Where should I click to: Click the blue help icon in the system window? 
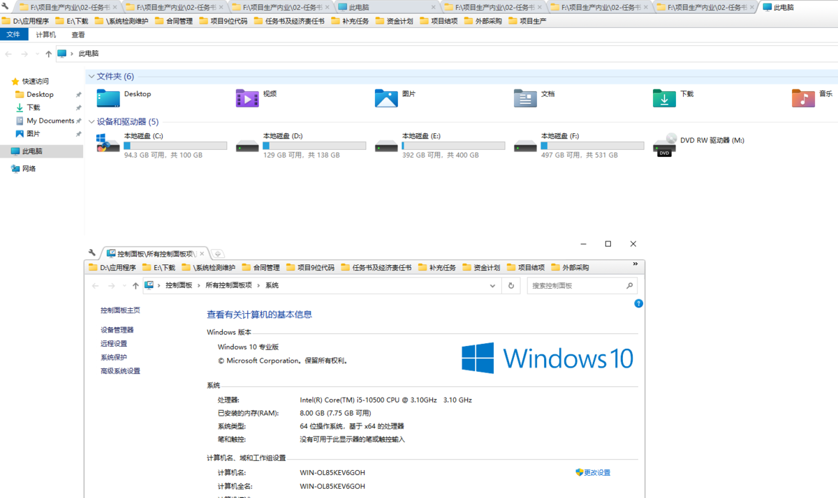[638, 303]
